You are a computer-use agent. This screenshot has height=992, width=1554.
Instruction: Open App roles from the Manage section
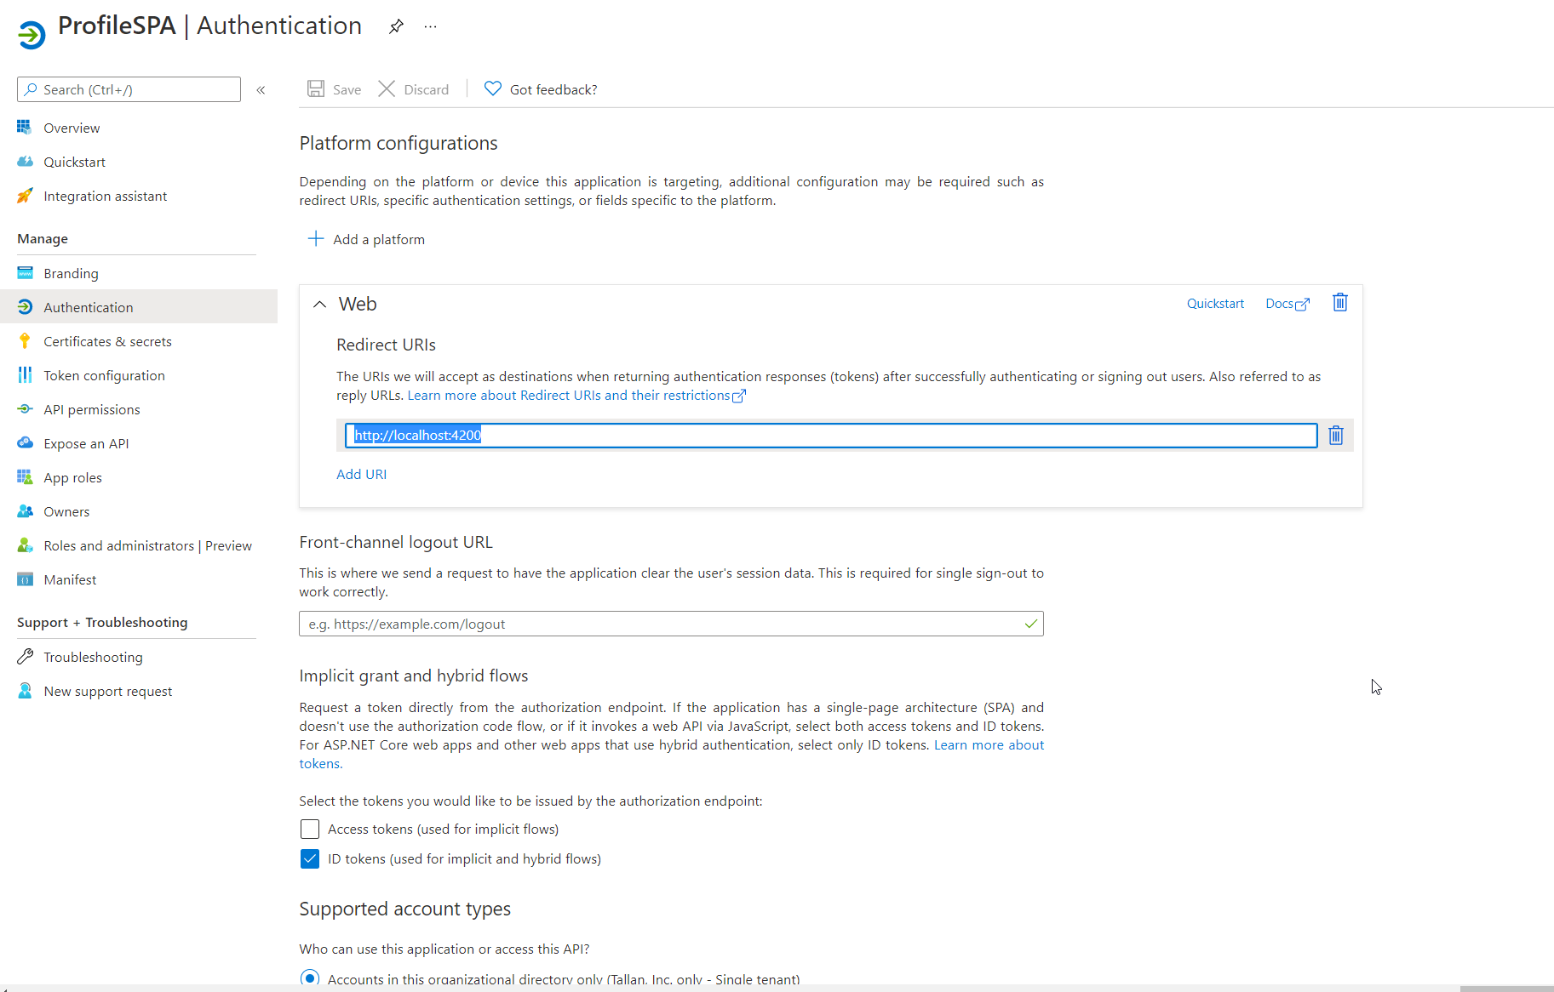pos(72,477)
